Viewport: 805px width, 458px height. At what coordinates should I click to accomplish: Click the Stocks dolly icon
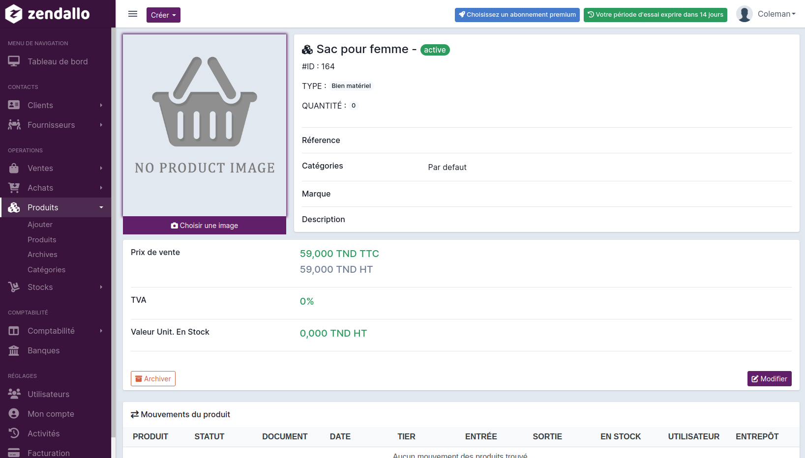pos(14,287)
